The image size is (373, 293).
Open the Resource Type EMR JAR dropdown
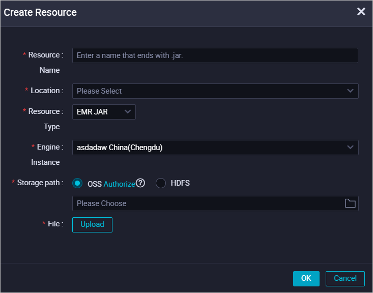pos(104,112)
